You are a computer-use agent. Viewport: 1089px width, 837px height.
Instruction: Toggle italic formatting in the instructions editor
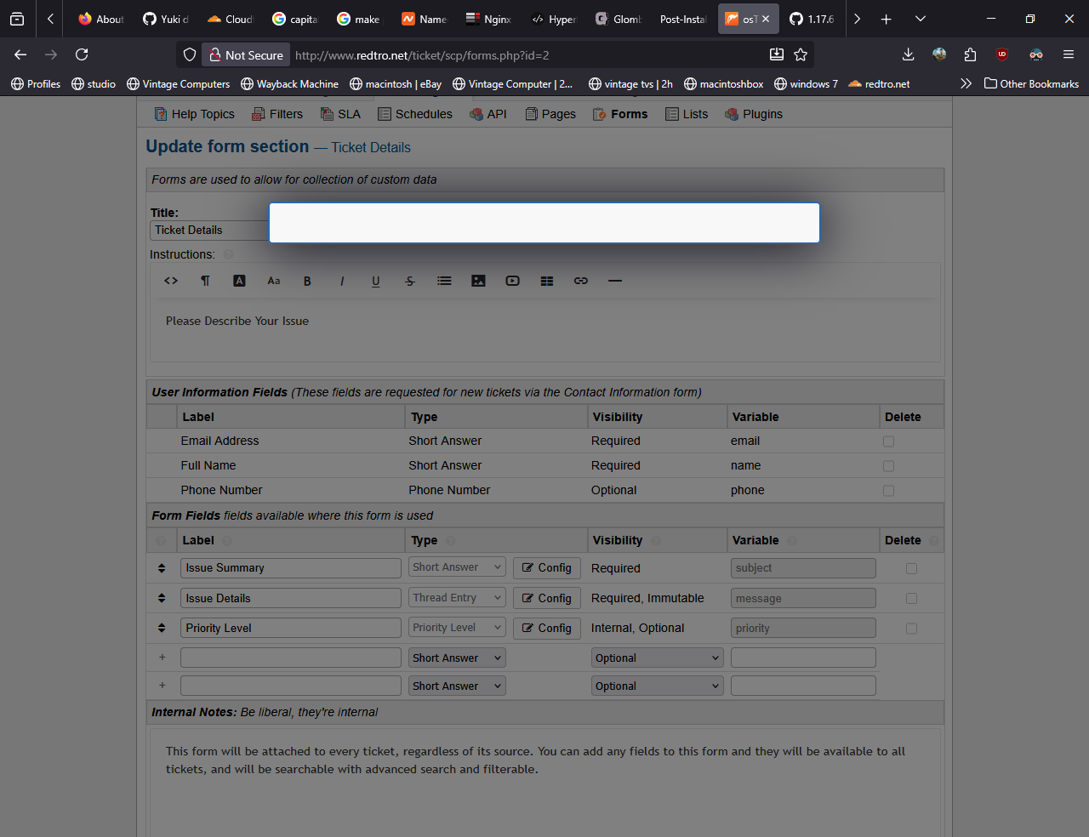pos(342,282)
